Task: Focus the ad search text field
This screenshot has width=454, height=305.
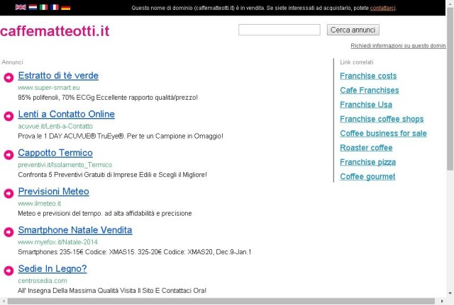Action: (x=279, y=30)
